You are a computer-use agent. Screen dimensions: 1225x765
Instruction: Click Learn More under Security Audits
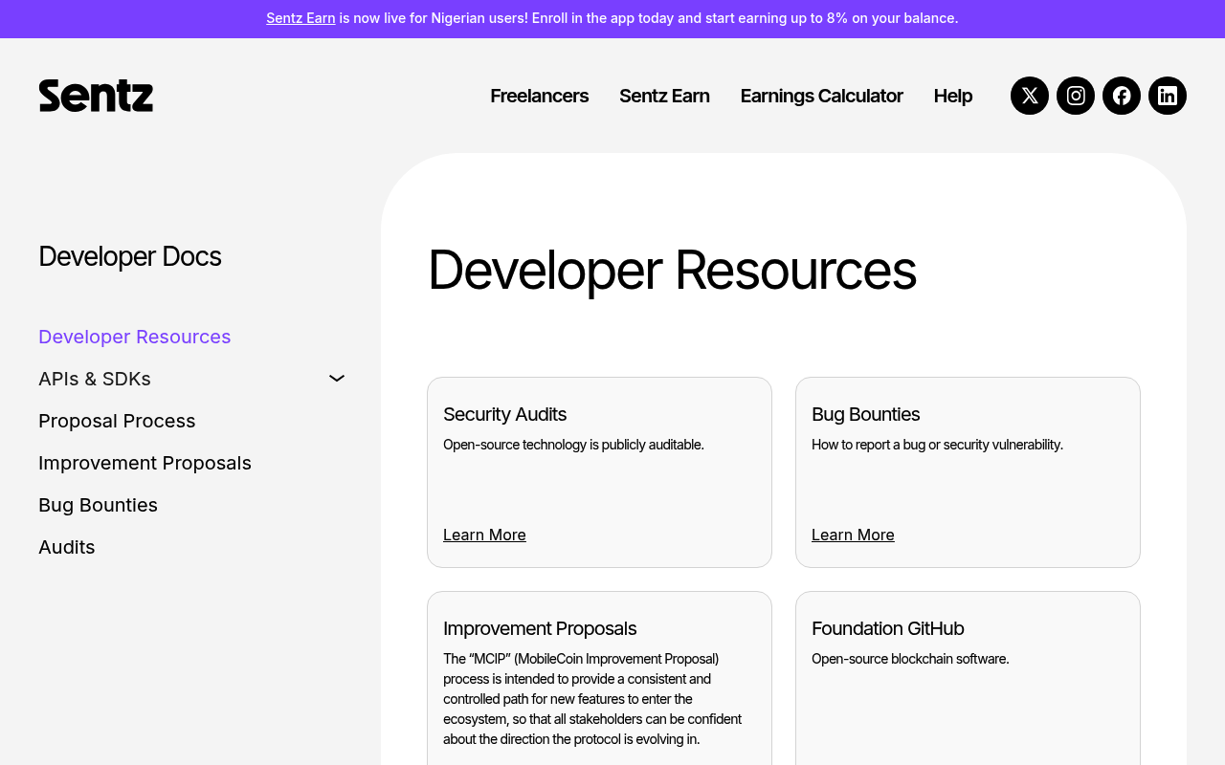click(484, 535)
